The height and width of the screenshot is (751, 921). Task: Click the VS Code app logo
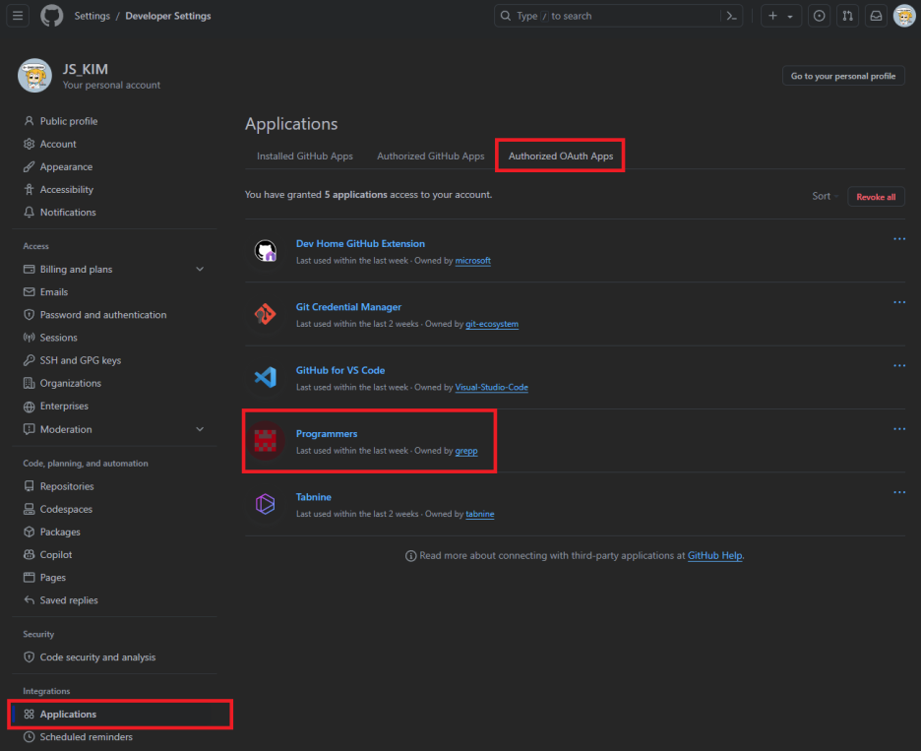pos(266,377)
